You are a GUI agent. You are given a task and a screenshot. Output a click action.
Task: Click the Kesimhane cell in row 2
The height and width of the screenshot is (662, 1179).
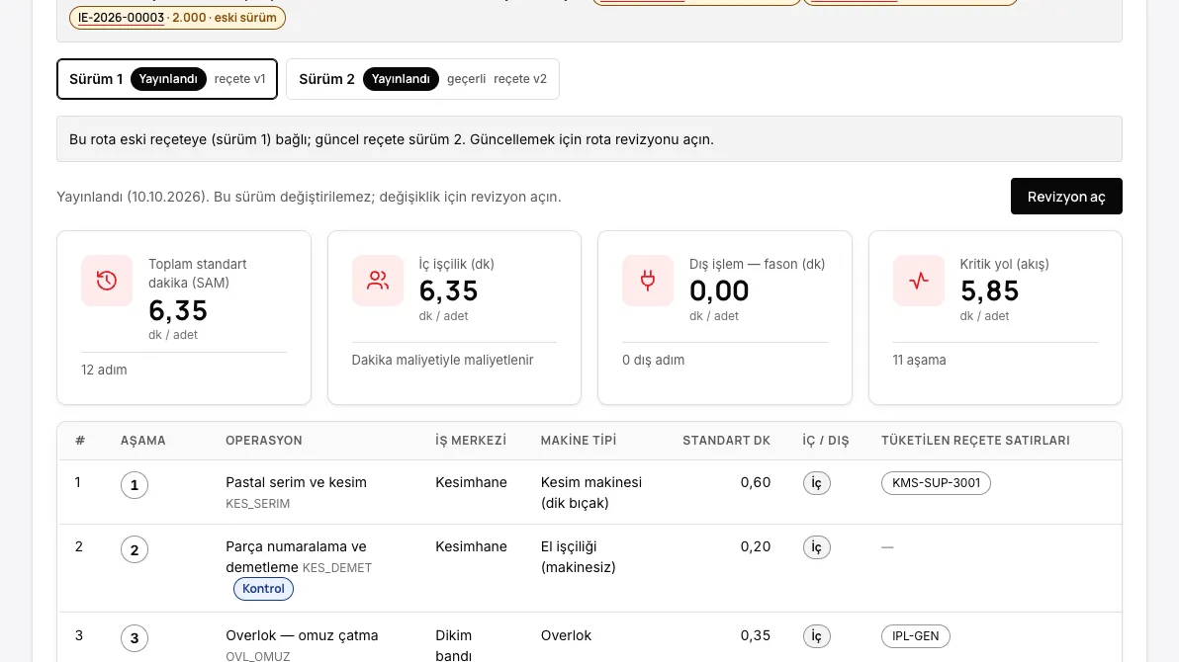pyautogui.click(x=472, y=547)
